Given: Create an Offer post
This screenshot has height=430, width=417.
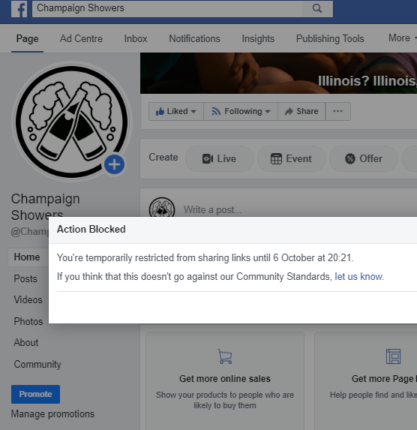Looking at the screenshot, I should [363, 158].
